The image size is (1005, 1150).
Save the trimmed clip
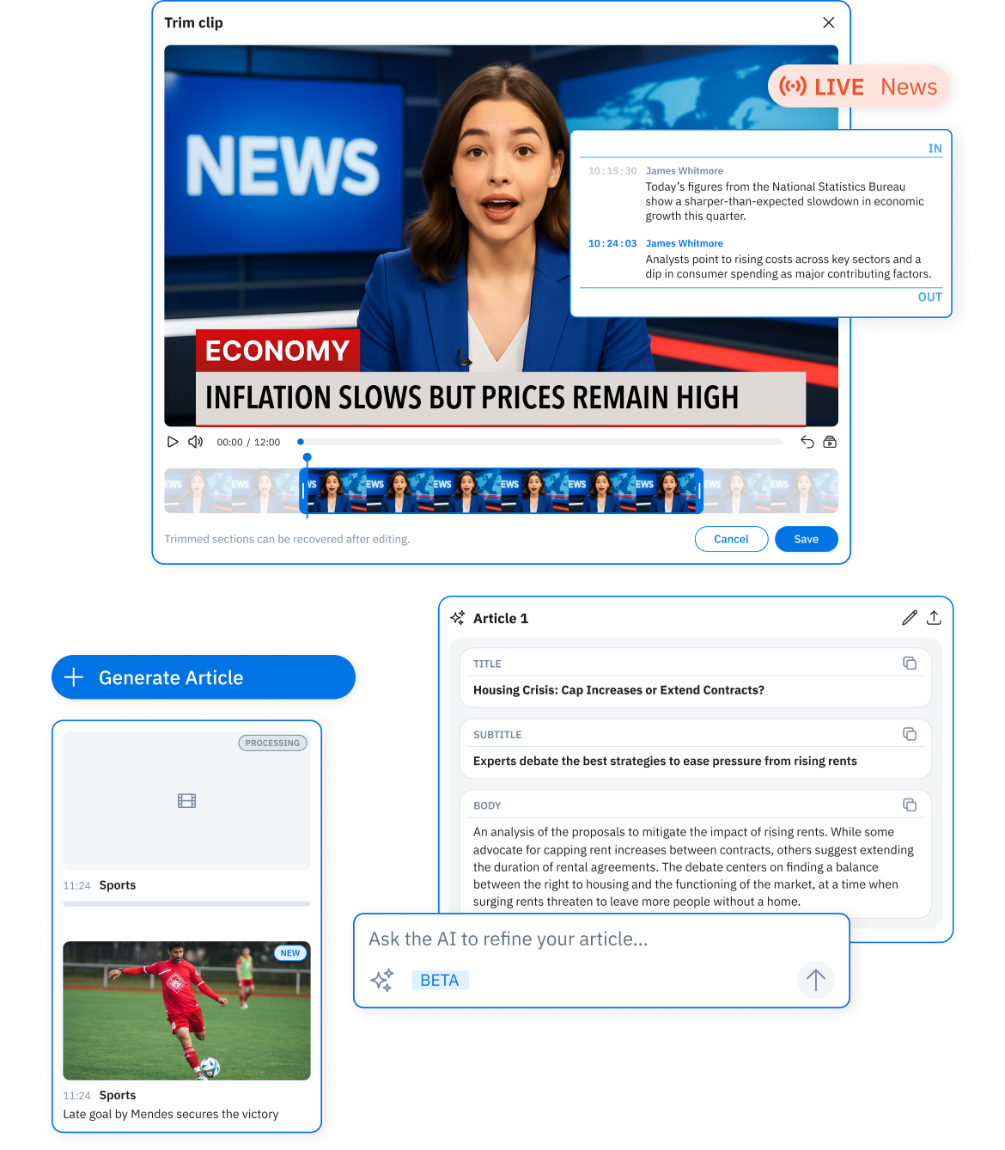click(x=806, y=539)
